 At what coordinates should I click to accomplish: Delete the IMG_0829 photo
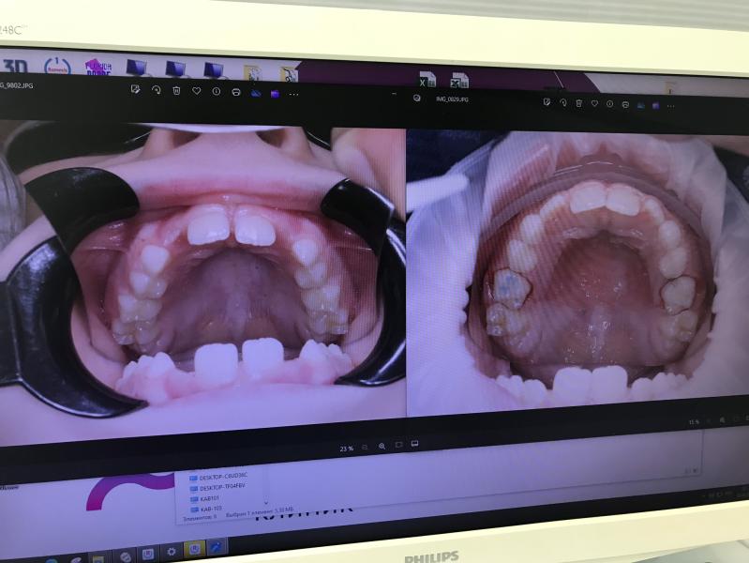click(x=578, y=103)
